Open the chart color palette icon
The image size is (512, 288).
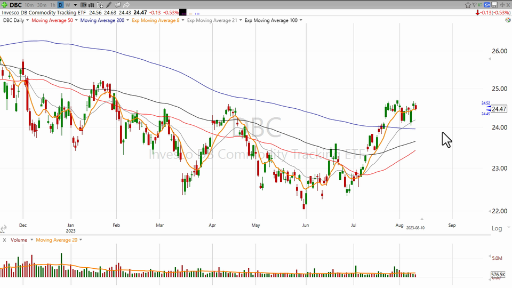[x=508, y=20]
